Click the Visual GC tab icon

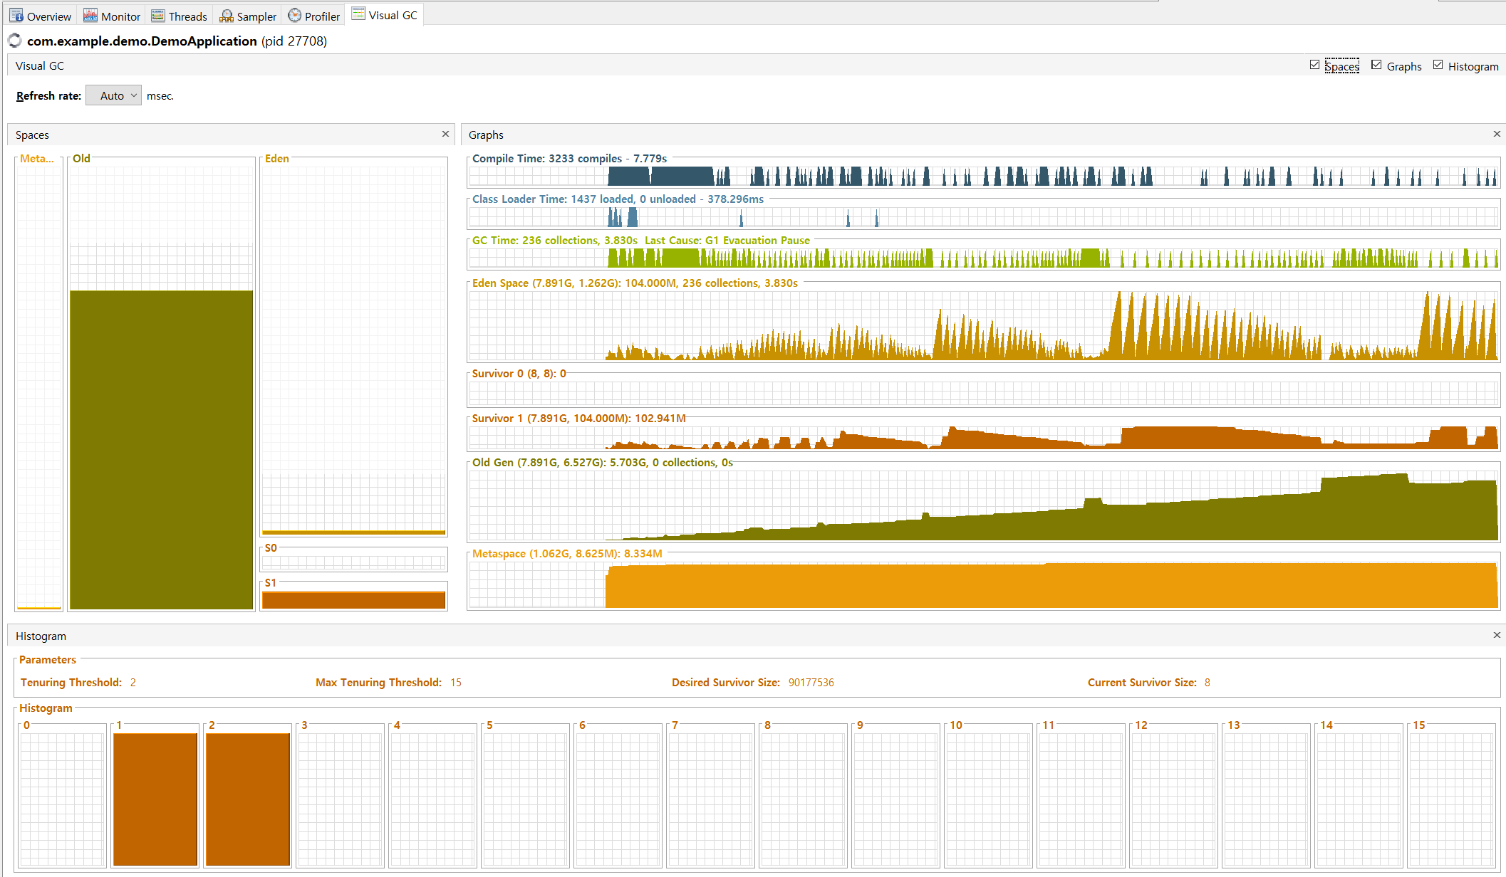pos(358,14)
